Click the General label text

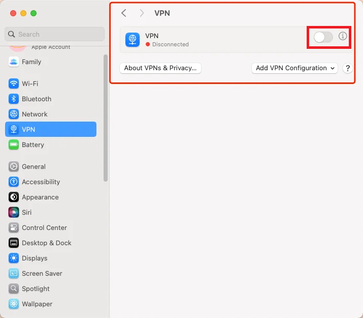click(34, 166)
